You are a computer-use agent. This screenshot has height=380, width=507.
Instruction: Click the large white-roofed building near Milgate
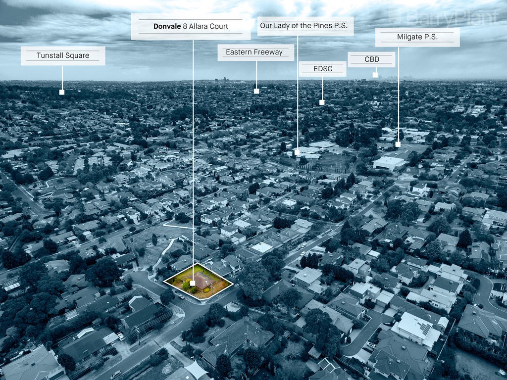pyautogui.click(x=389, y=162)
